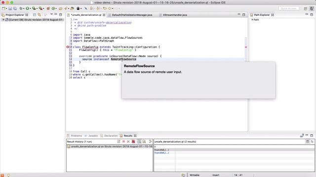Screen dimensions: 316x177
Task: Click the Search flashlight toolbar icon
Action: tap(66, 8)
